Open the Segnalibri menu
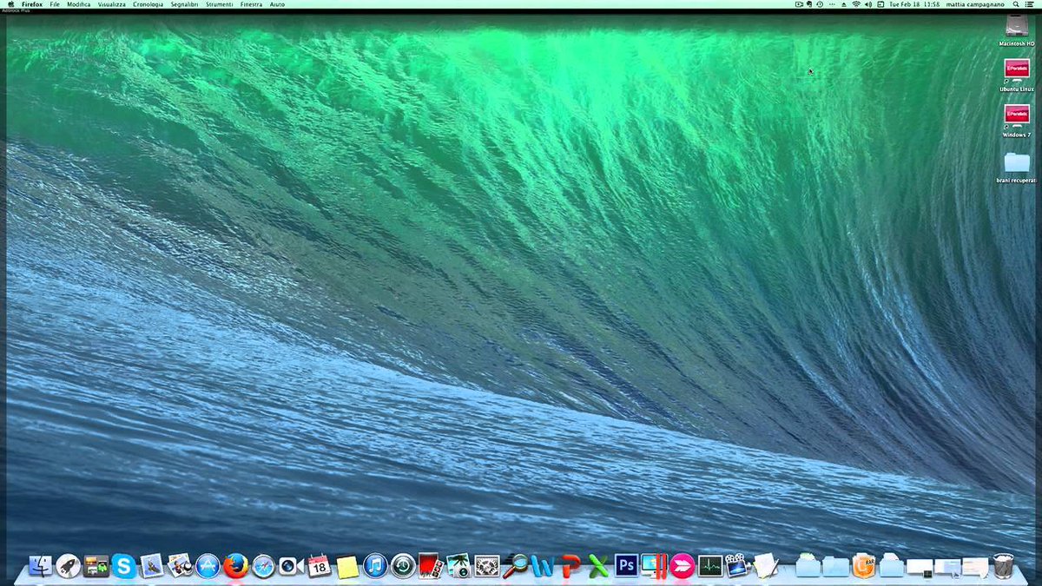This screenshot has width=1042, height=586. (185, 4)
